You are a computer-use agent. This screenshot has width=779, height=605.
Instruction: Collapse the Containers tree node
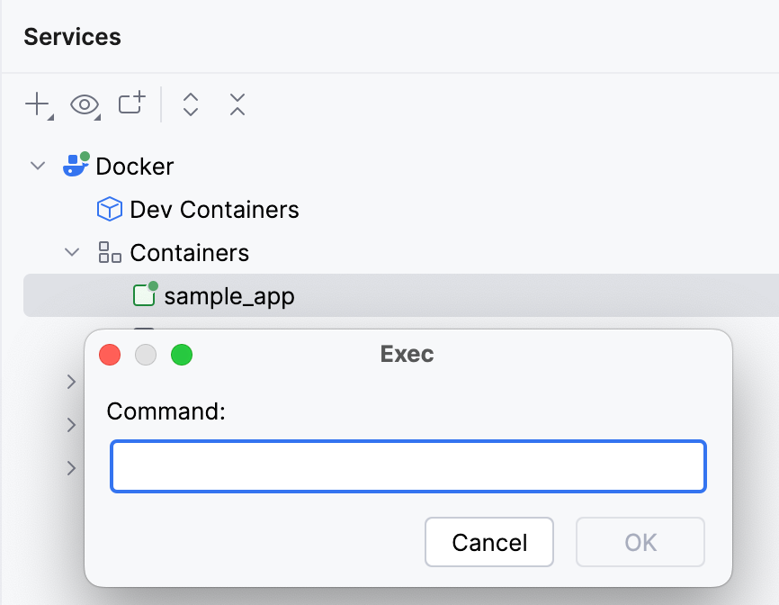point(72,252)
